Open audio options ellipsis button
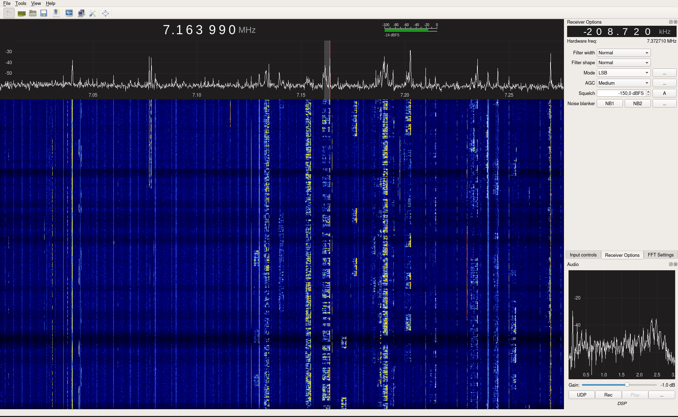The image size is (678, 417). point(661,395)
